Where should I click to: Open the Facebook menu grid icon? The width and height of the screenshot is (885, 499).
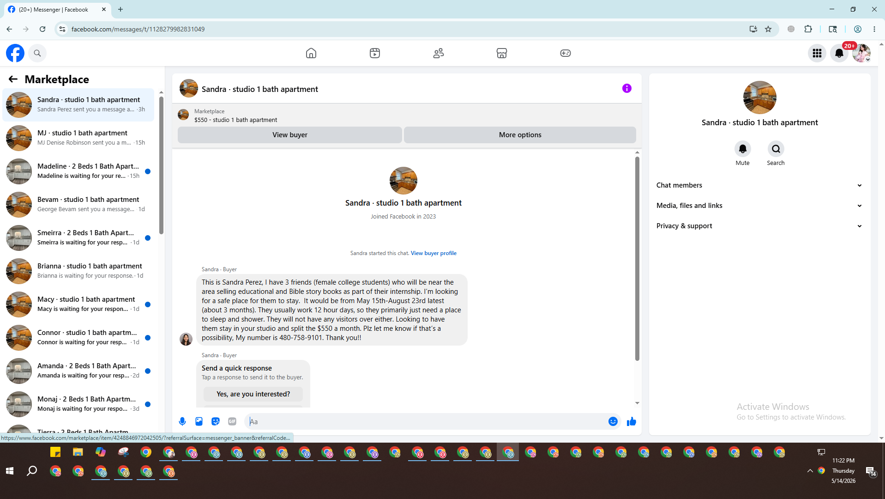tap(817, 53)
